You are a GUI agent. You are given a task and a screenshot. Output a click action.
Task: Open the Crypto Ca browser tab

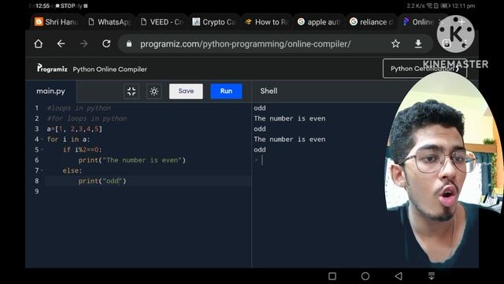[214, 22]
